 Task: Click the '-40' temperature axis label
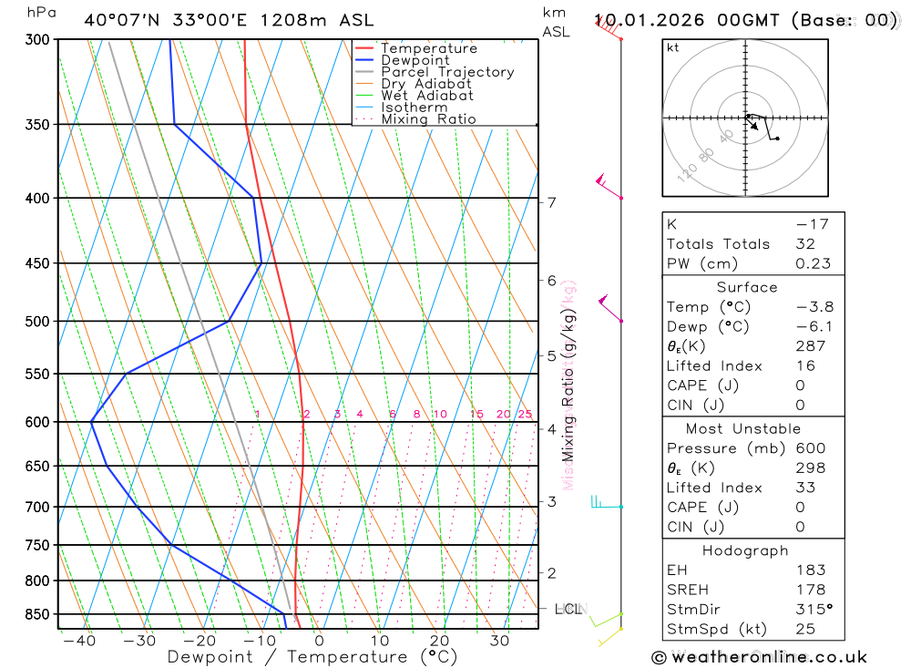pyautogui.click(x=79, y=642)
